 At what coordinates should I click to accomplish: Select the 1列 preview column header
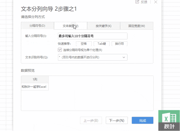point(35,79)
